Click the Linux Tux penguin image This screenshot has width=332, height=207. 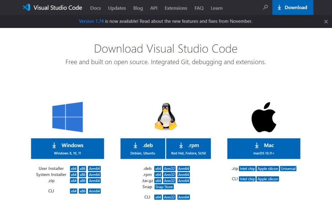point(166,116)
